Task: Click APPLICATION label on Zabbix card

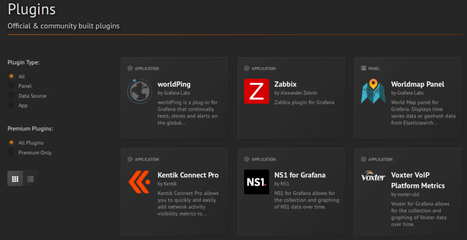Action: click(x=264, y=69)
